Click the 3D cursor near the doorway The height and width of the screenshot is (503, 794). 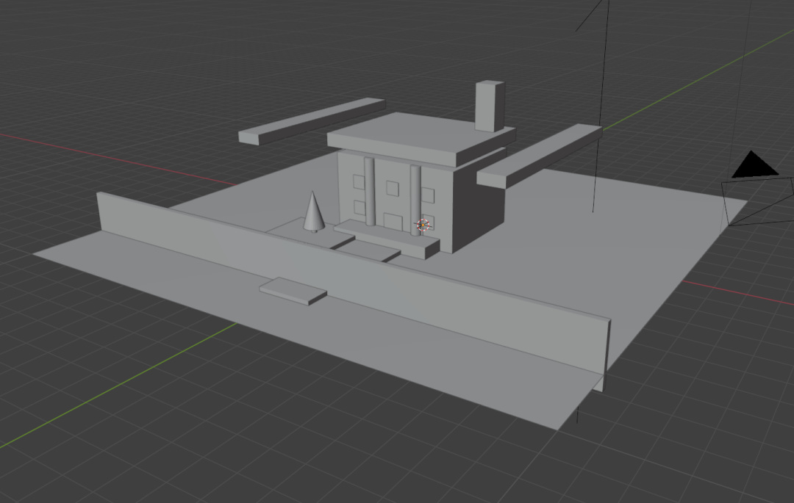pyautogui.click(x=423, y=225)
